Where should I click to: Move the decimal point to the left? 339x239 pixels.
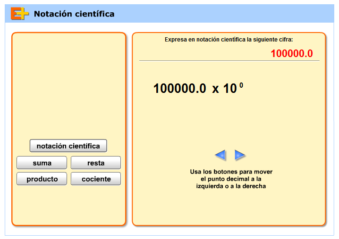click(220, 155)
